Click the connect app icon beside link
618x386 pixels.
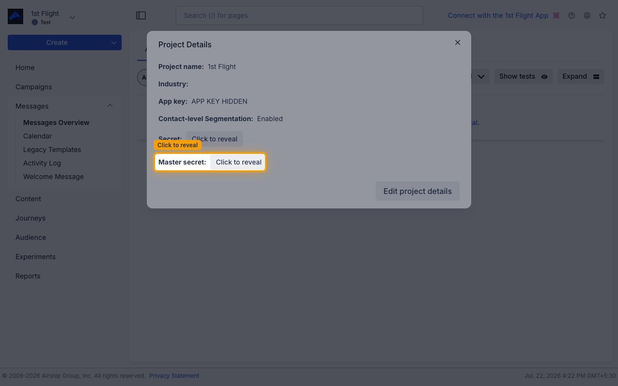coord(556,15)
